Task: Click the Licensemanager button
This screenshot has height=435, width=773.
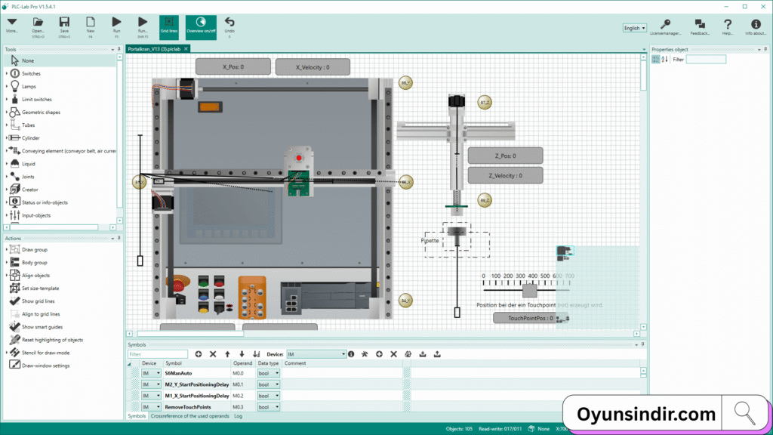Action: tap(664, 26)
